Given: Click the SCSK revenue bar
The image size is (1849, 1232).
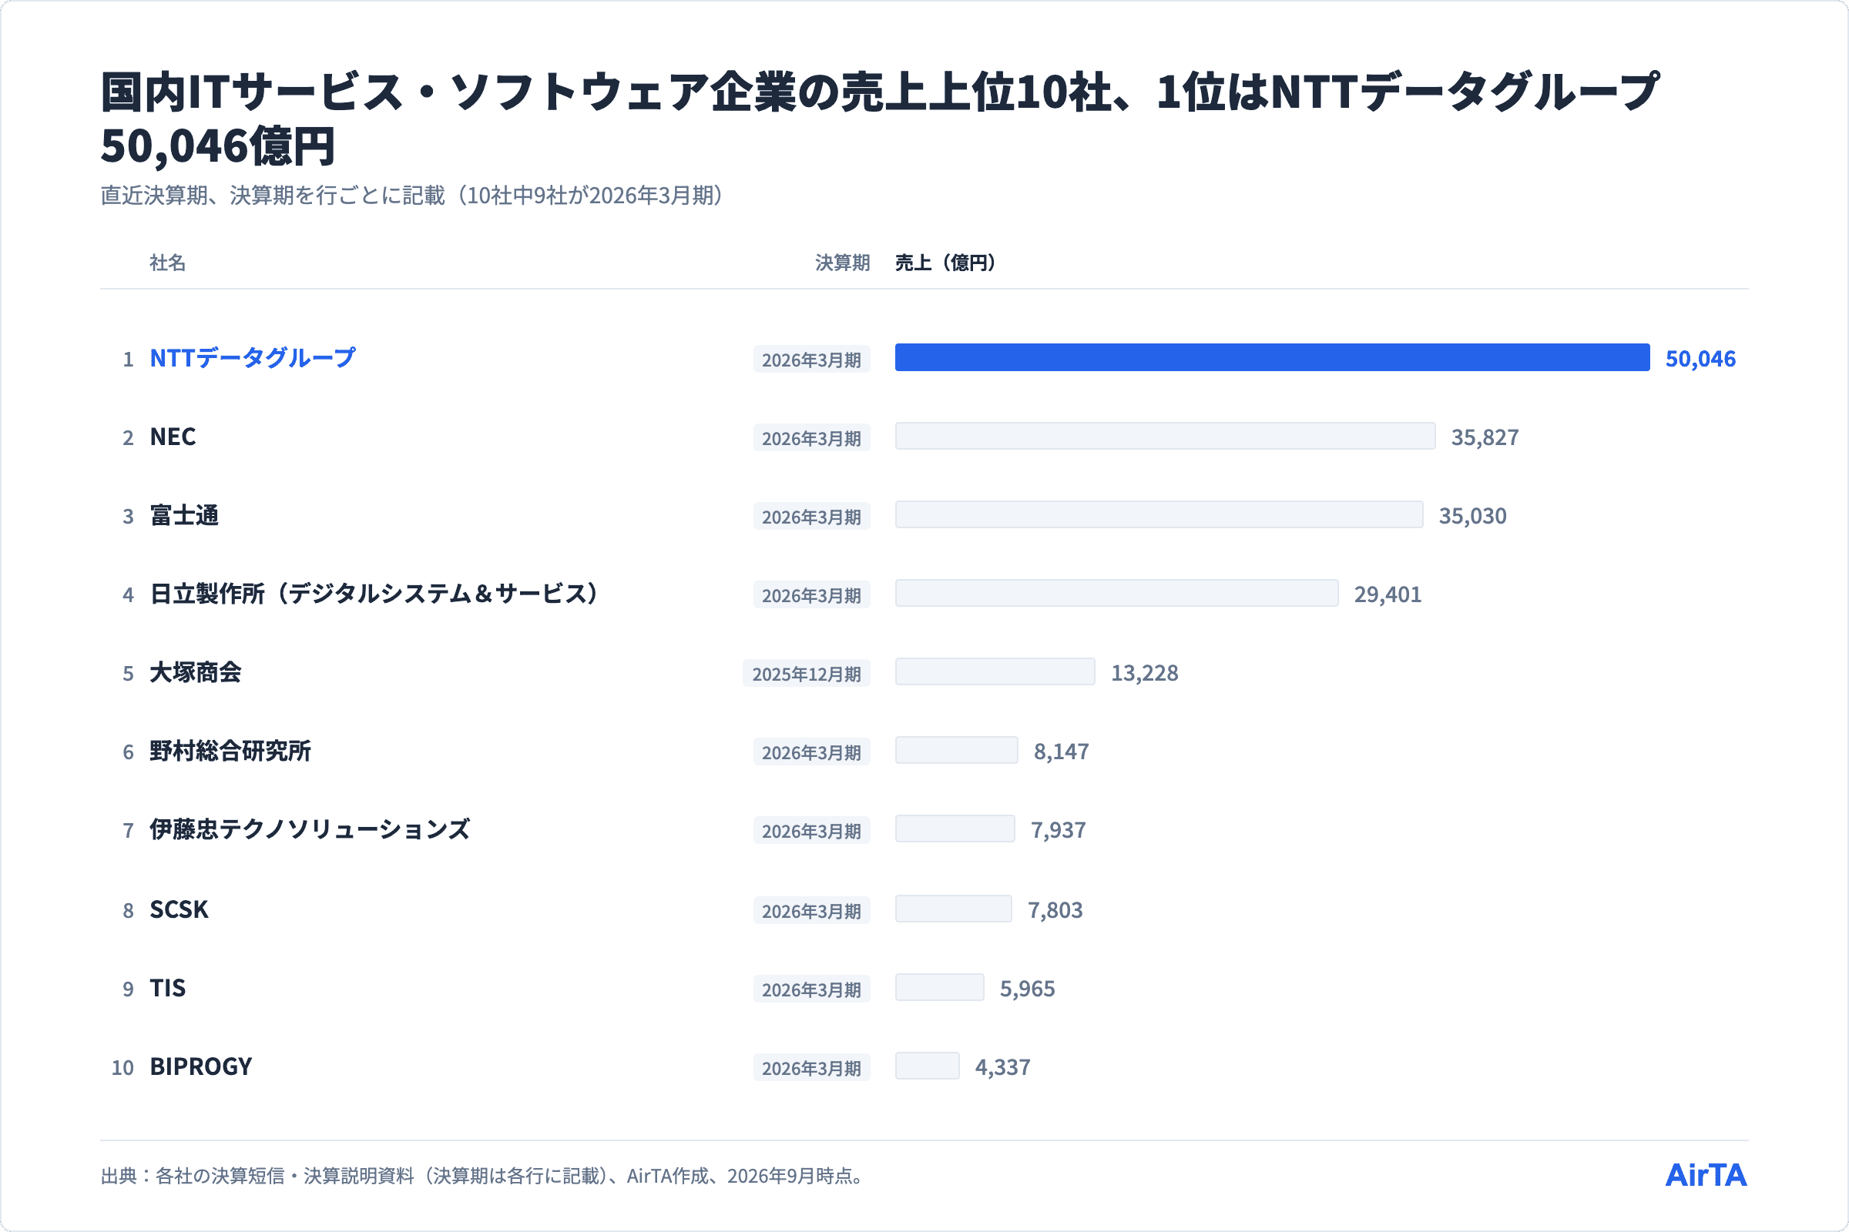Looking at the screenshot, I should click(x=954, y=909).
